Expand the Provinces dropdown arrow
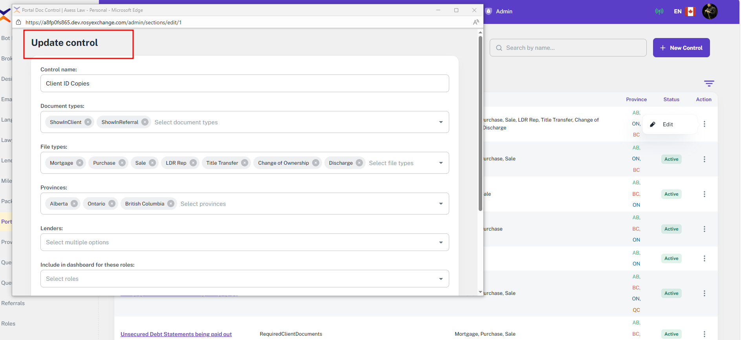 441,204
